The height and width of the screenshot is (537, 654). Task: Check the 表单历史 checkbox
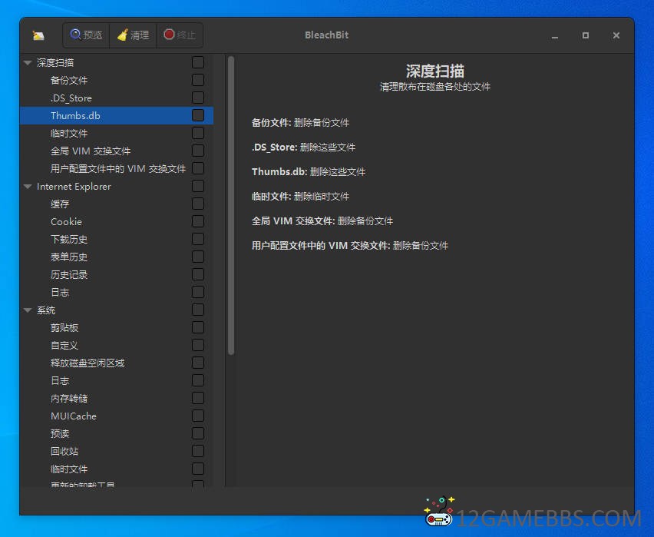[198, 257]
